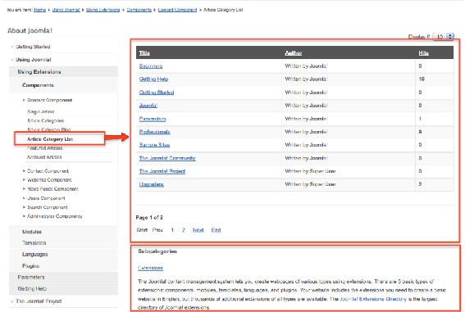Click the About Joomla! heading
The width and height of the screenshot is (465, 312).
(30, 30)
